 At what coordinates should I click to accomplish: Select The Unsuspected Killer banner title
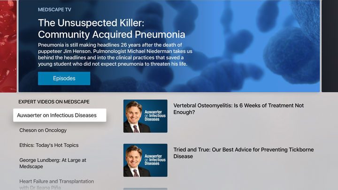(111, 29)
